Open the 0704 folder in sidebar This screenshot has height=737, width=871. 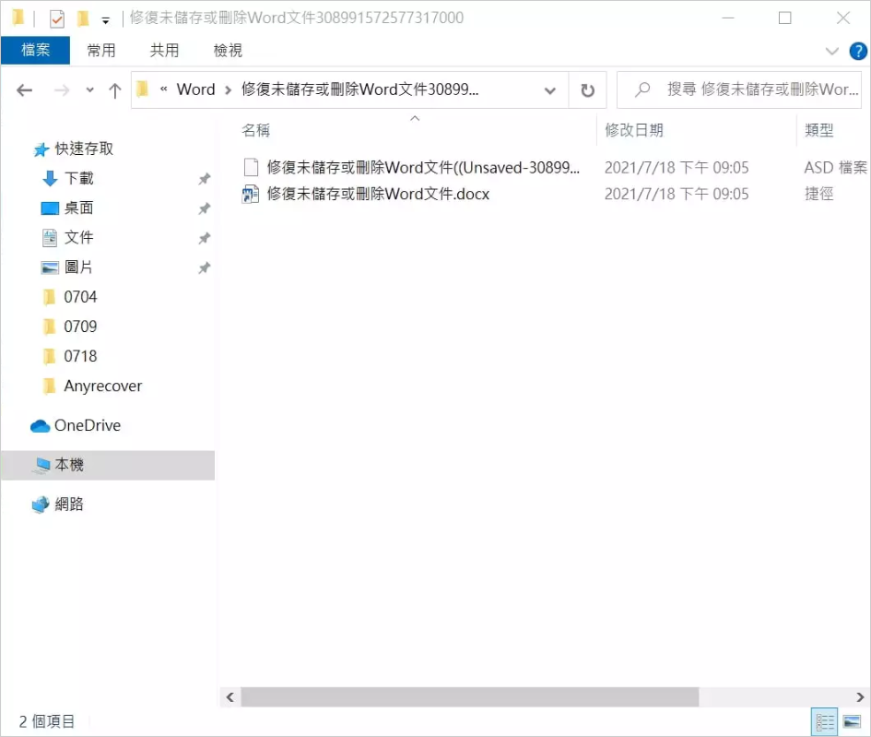click(80, 297)
